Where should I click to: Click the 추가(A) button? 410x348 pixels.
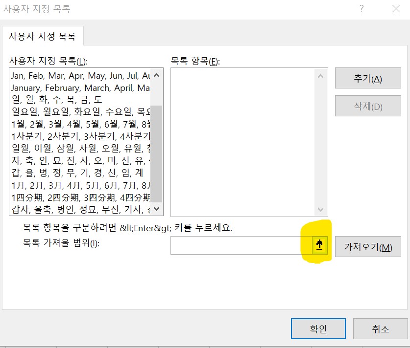point(368,78)
